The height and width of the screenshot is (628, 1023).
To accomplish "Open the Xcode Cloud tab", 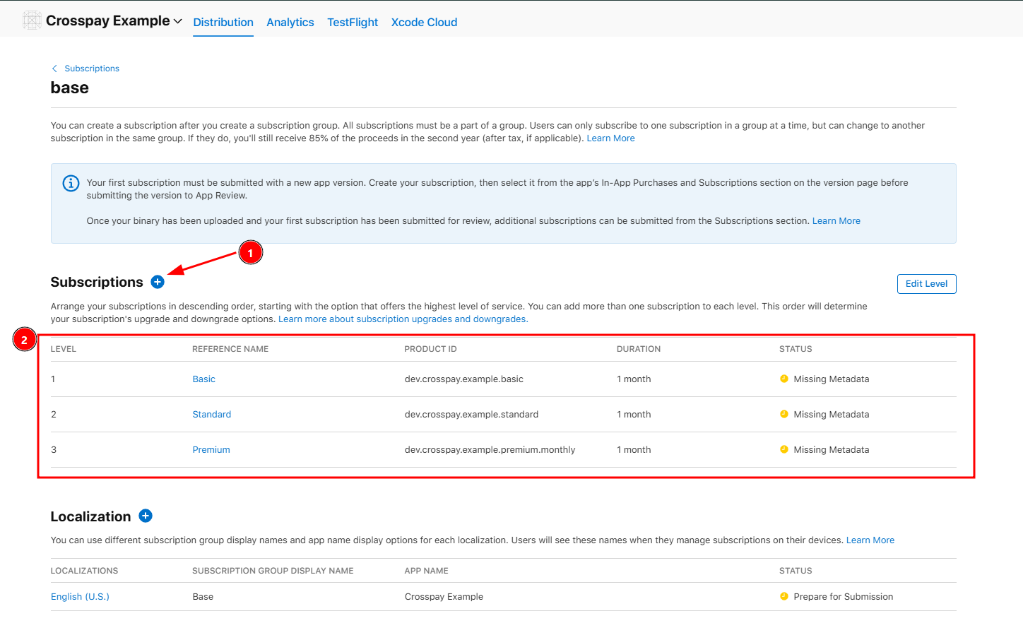I will (x=424, y=23).
